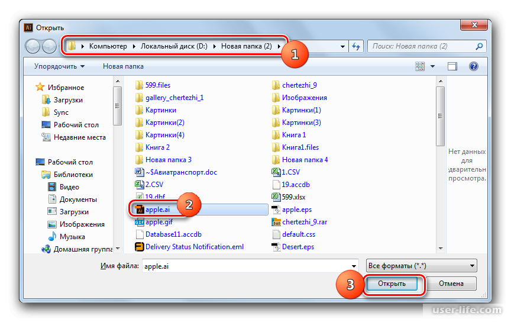Click the Word icon of ~$Авиатранспорт.doc
Image resolution: width=511 pixels, height=322 pixels.
coord(140,172)
